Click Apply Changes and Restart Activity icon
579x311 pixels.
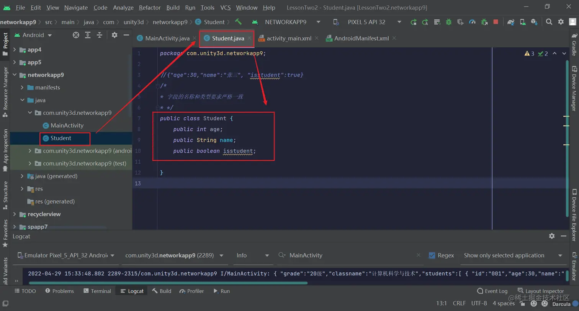[425, 22]
